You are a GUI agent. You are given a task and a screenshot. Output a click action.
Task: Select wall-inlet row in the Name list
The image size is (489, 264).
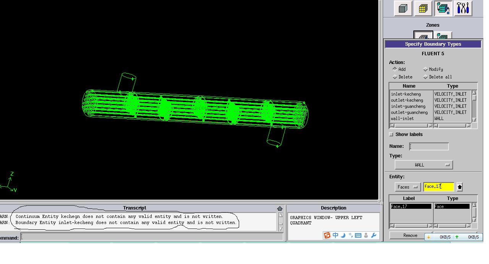tap(402, 118)
